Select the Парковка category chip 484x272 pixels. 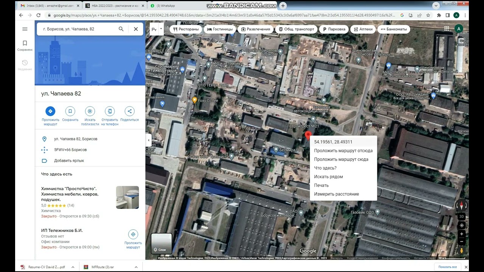(x=334, y=29)
